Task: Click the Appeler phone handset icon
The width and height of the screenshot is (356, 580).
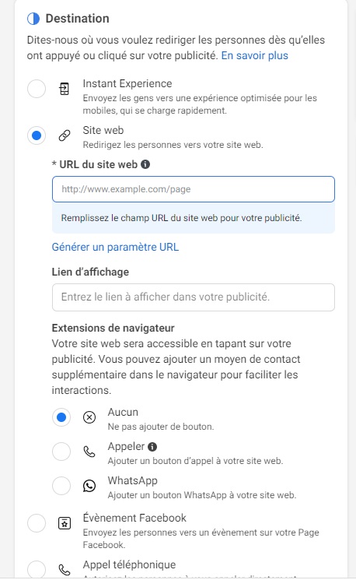Action: 89,452
